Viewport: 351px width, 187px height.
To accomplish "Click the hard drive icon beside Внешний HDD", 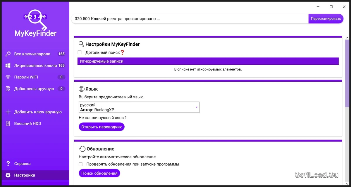I will coord(8,123).
